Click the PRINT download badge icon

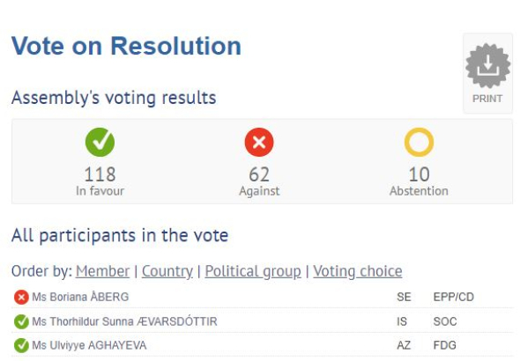tap(488, 66)
